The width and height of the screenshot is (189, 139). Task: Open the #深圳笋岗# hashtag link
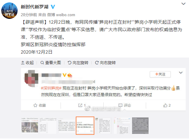click(51, 88)
